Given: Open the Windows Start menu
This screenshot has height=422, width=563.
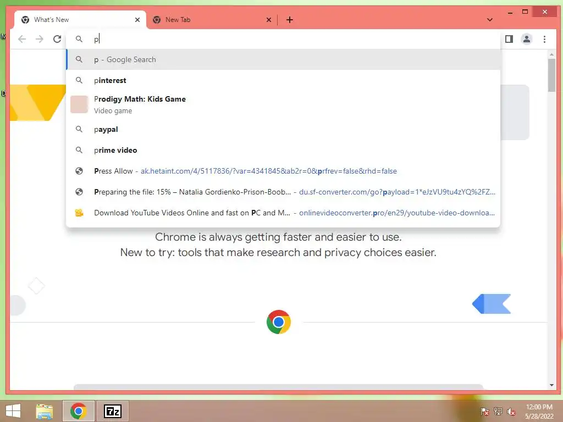Looking at the screenshot, I should (13, 411).
